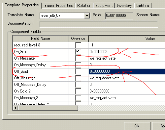Screen dimensions: 165x130
Task: Switch to the Lighting tab
Action: pos(143,6)
